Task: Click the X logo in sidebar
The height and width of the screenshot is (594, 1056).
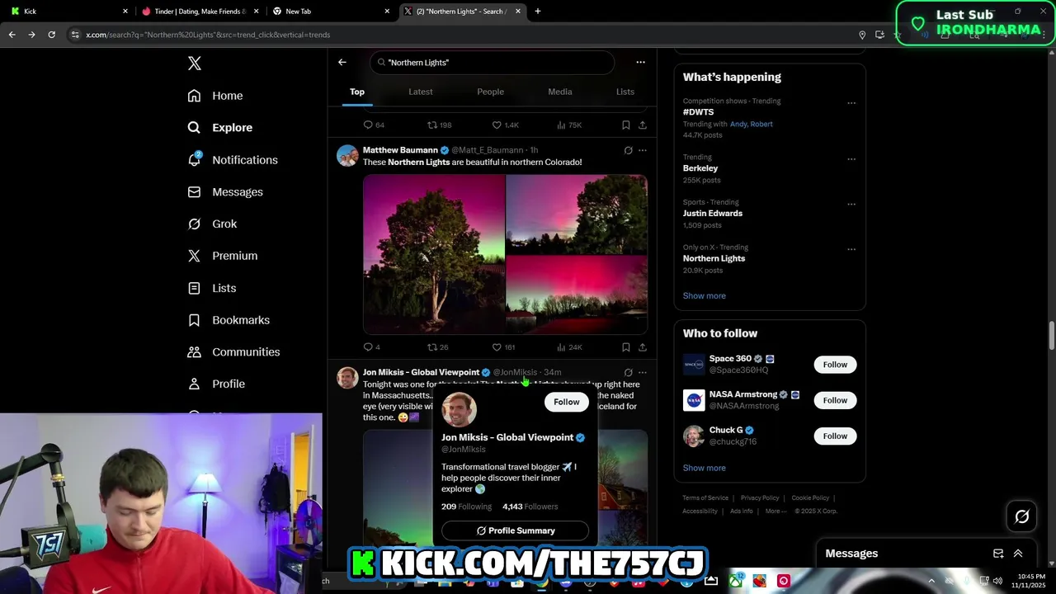Action: 194,64
